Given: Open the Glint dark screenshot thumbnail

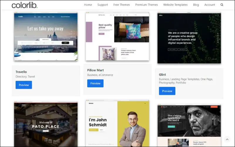Looking at the screenshot, I should (189, 38).
